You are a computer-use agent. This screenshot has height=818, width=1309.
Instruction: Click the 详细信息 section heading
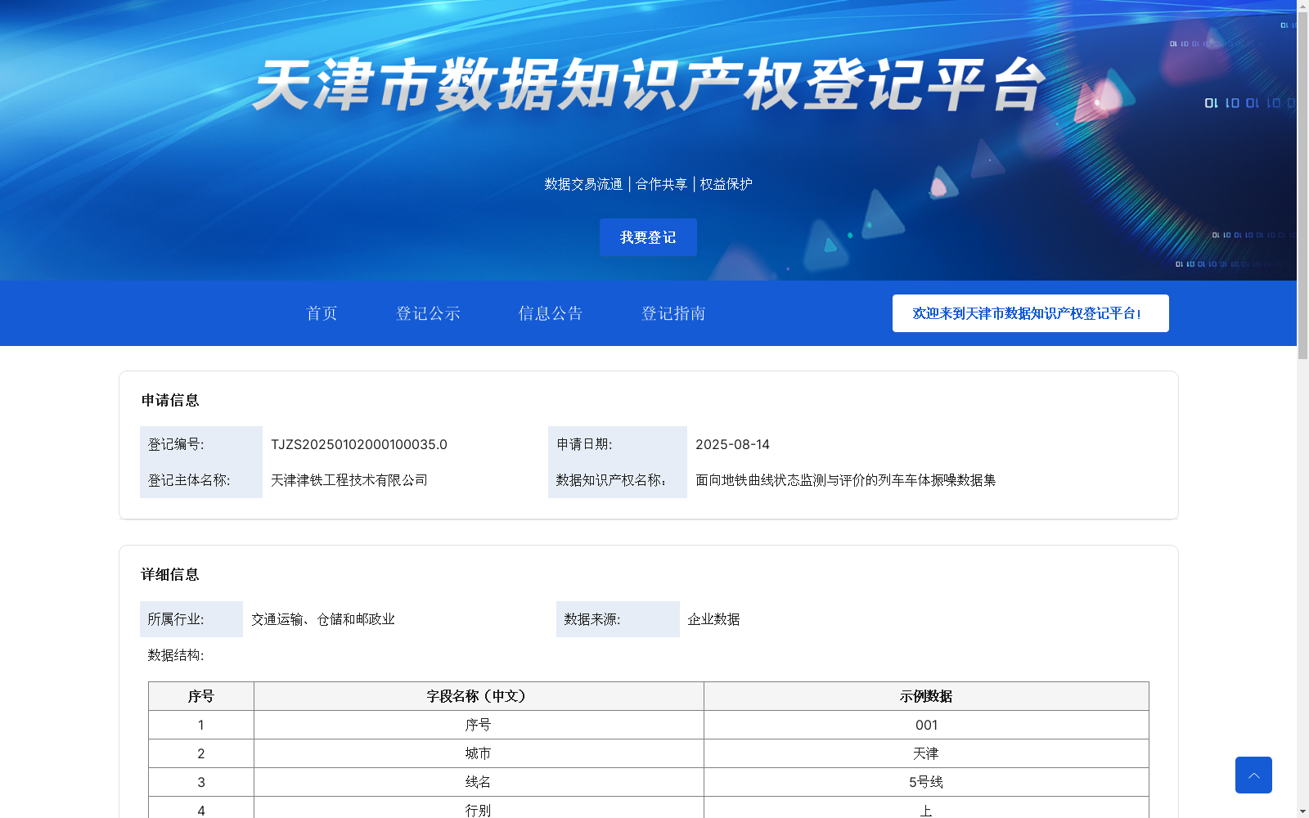point(170,574)
